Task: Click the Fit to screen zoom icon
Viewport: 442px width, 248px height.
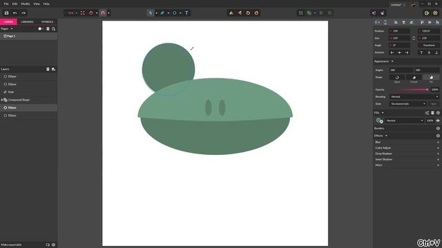Action: (83, 13)
